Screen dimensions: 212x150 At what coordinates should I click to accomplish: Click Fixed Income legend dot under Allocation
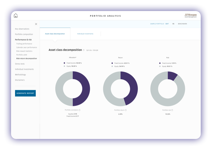coord(64,63)
